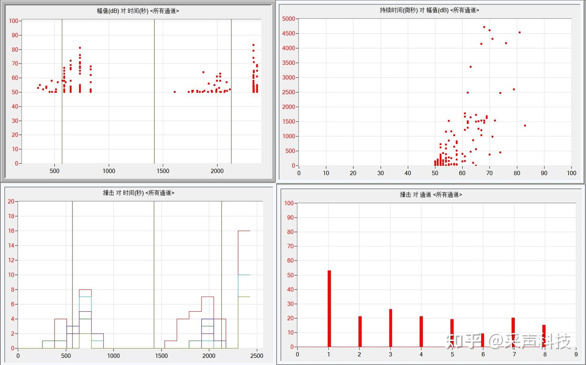
Task: Click the 12 label on hits-time y-axis
Action: pyautogui.click(x=11, y=260)
